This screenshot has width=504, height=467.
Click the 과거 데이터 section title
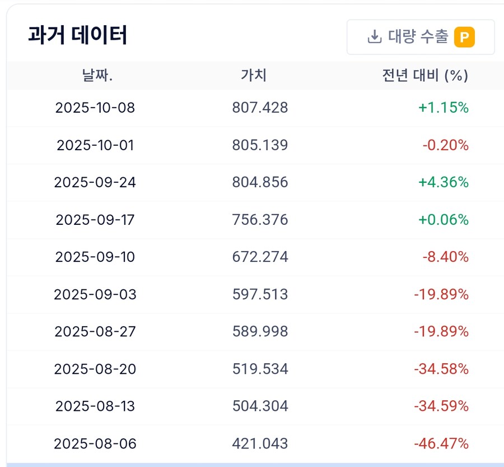pos(77,35)
